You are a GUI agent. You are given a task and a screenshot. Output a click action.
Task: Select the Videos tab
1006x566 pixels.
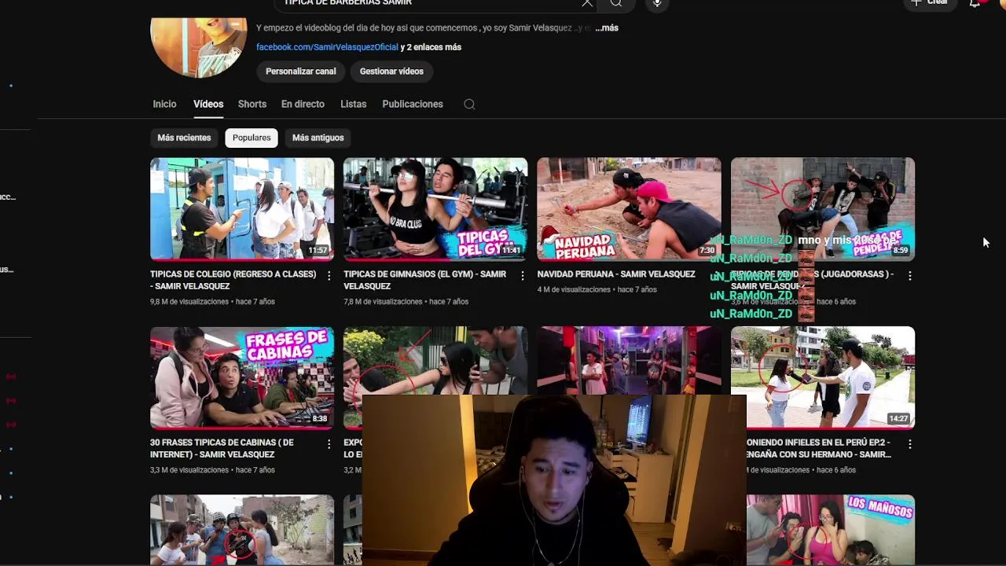[208, 105]
